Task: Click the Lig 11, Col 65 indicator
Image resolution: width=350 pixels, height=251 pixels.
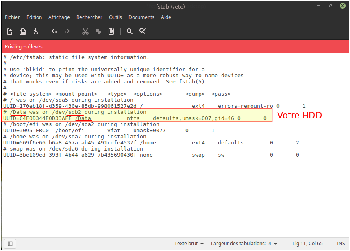Action: (308, 244)
